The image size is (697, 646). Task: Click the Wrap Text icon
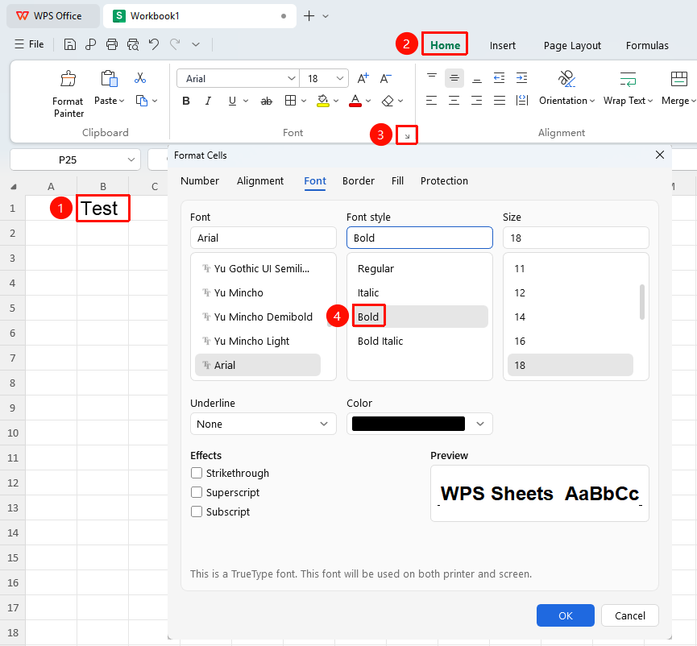(628, 79)
